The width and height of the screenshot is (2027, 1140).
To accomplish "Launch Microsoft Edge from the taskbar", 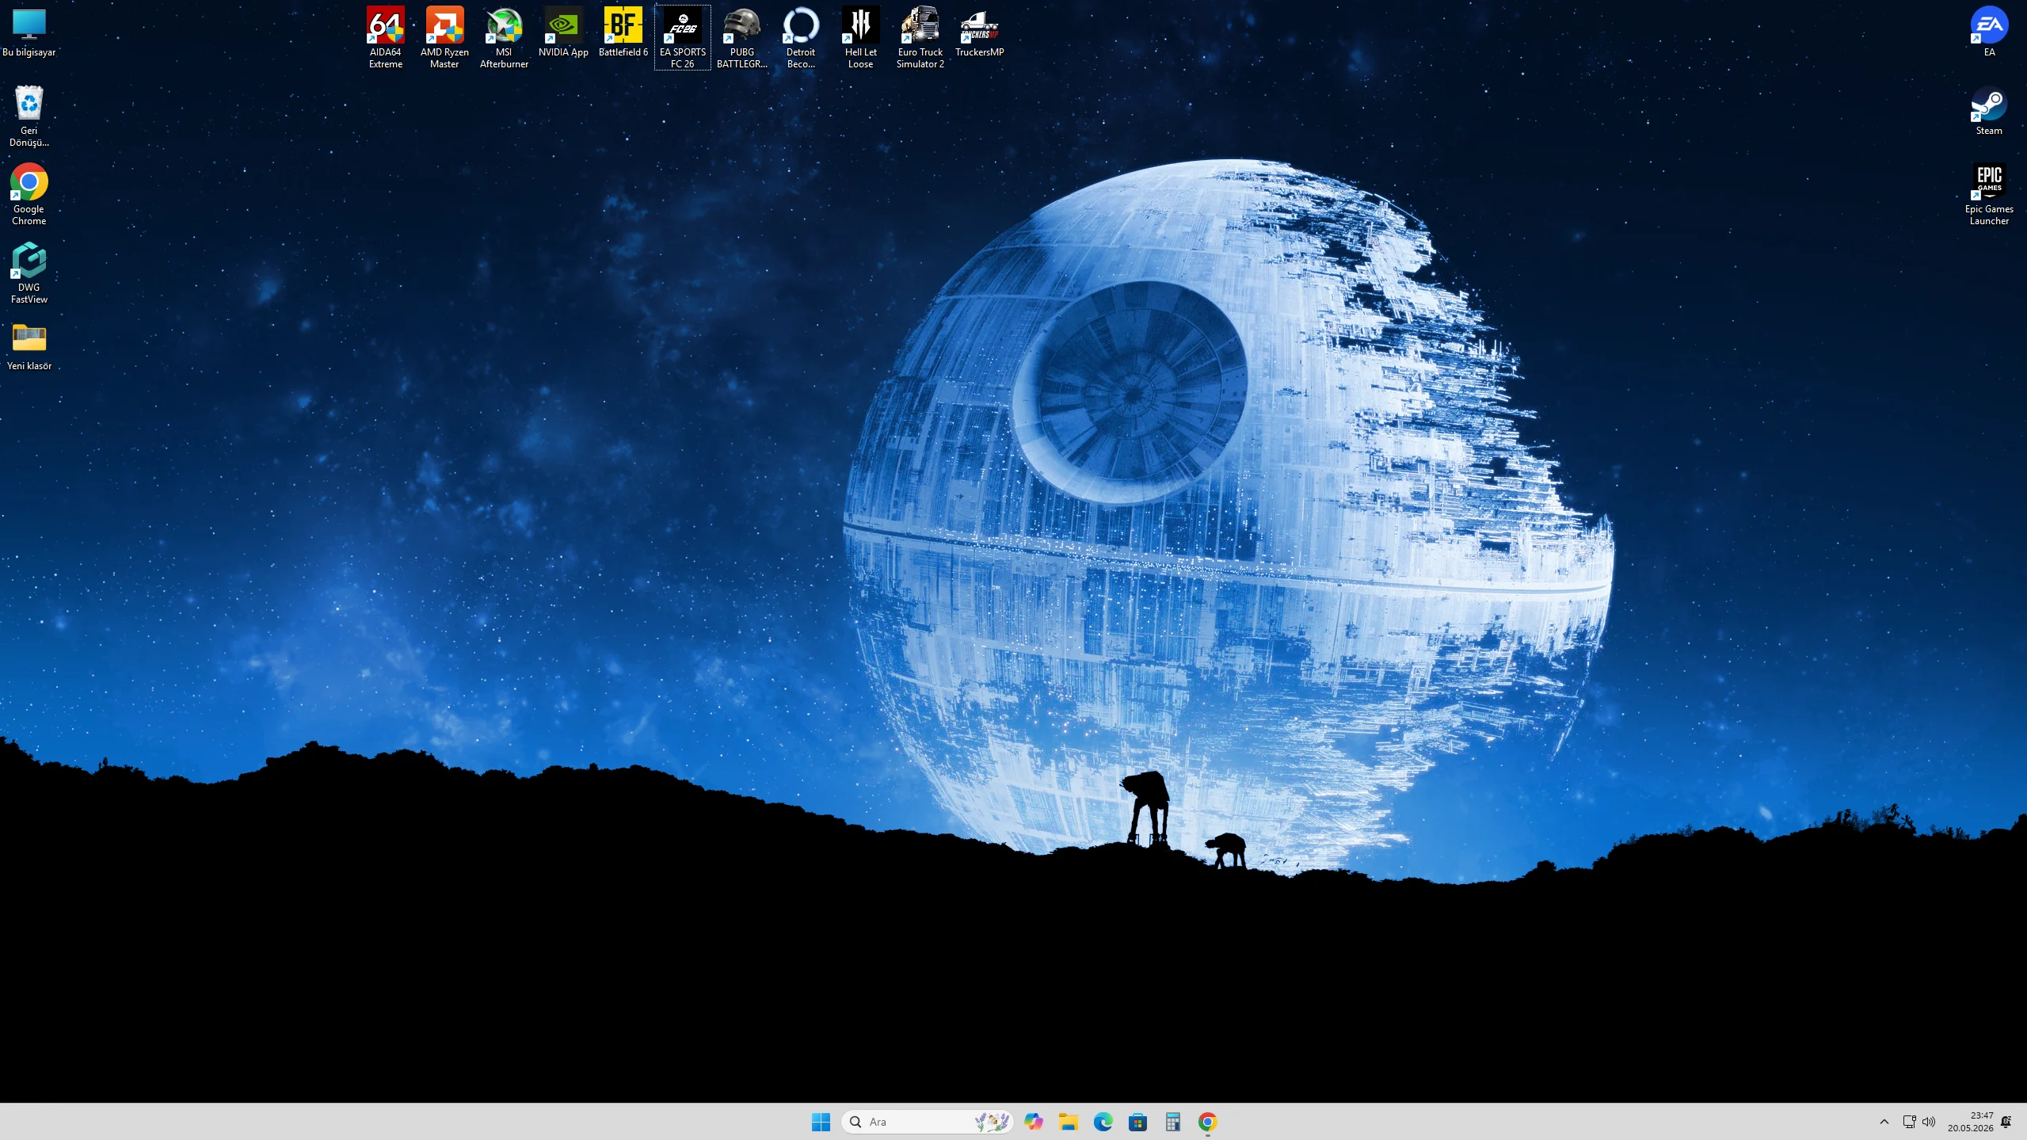I will point(1103,1122).
